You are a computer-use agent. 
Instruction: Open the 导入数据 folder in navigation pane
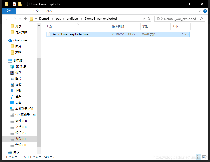[21, 32]
